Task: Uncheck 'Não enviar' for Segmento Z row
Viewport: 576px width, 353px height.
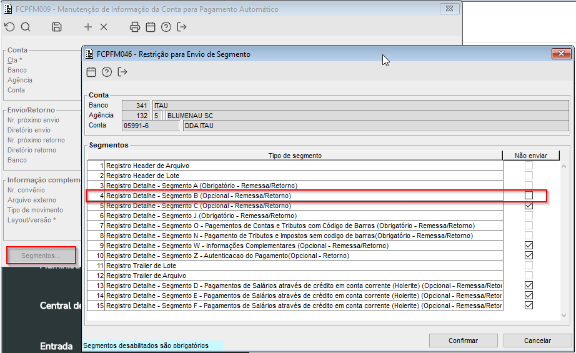Action: pos(529,256)
